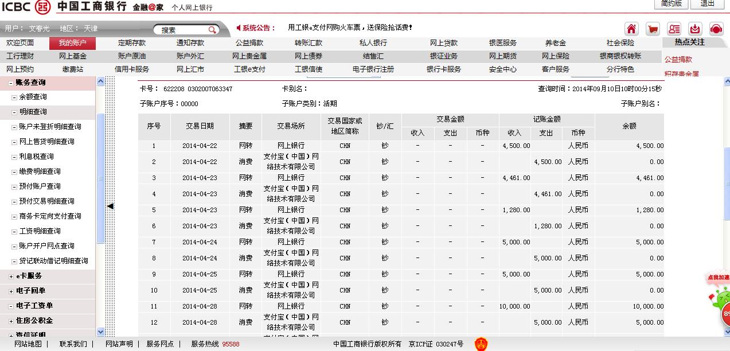Expand the e卡服务 section
730x351 pixels.
click(11, 276)
